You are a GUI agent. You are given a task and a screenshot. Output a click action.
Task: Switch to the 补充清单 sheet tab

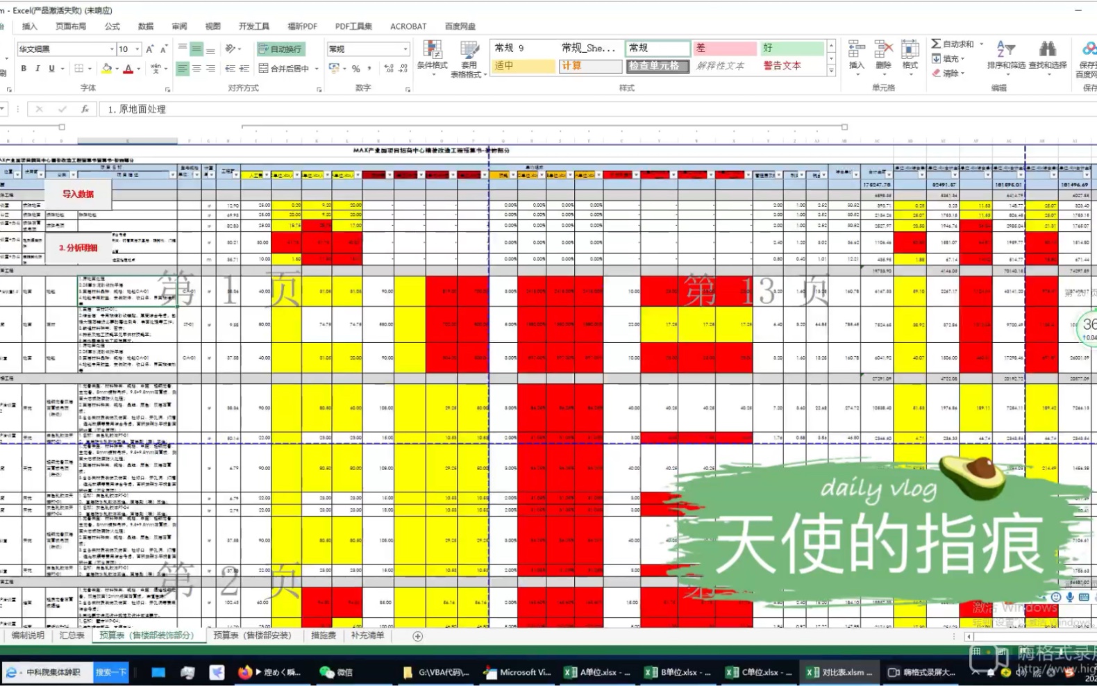click(x=367, y=635)
